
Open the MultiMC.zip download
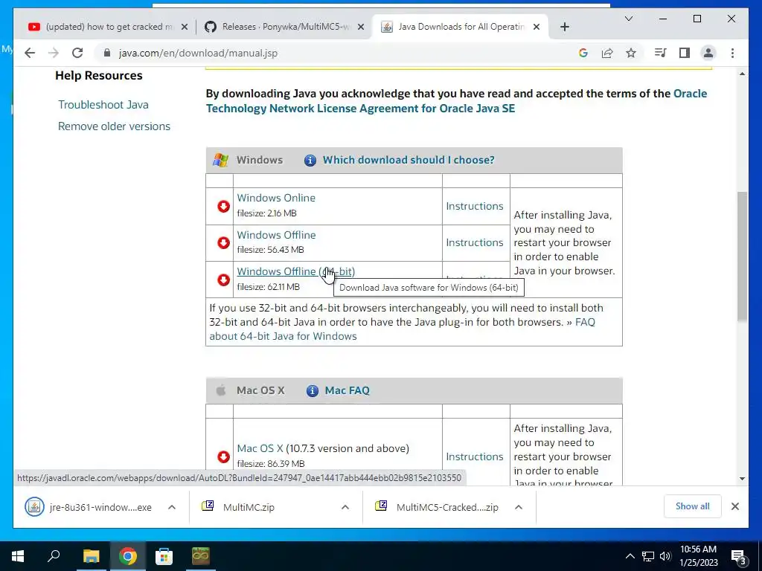[238, 507]
